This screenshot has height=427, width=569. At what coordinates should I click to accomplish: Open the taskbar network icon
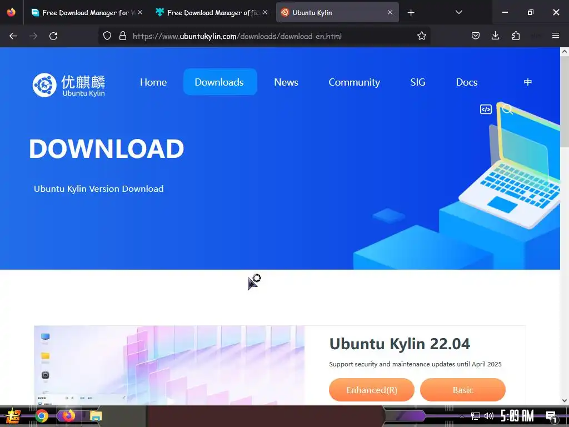click(475, 416)
